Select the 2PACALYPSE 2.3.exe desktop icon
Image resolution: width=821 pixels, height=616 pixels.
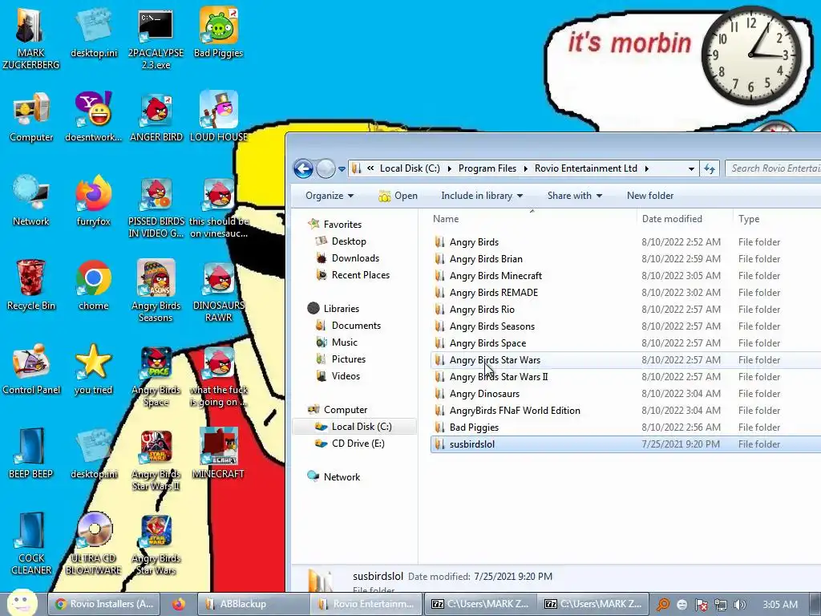pyautogui.click(x=156, y=38)
